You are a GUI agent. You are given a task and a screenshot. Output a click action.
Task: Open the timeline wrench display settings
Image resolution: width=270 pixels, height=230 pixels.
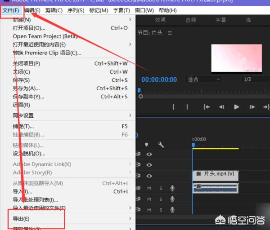161,145
